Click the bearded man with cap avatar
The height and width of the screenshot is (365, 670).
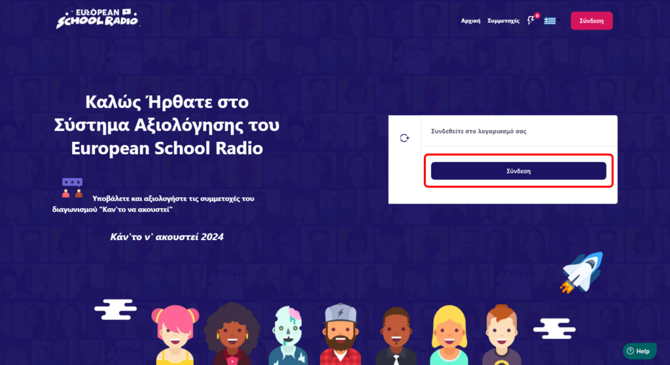pos(340,334)
